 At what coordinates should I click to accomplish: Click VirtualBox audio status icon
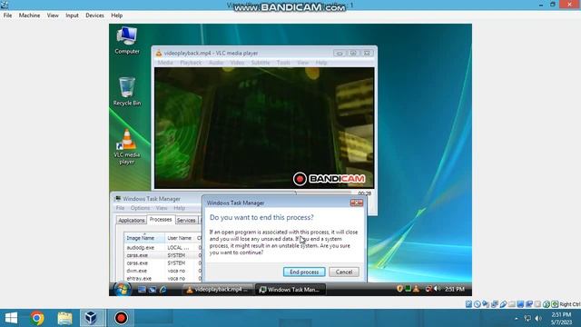[486, 304]
